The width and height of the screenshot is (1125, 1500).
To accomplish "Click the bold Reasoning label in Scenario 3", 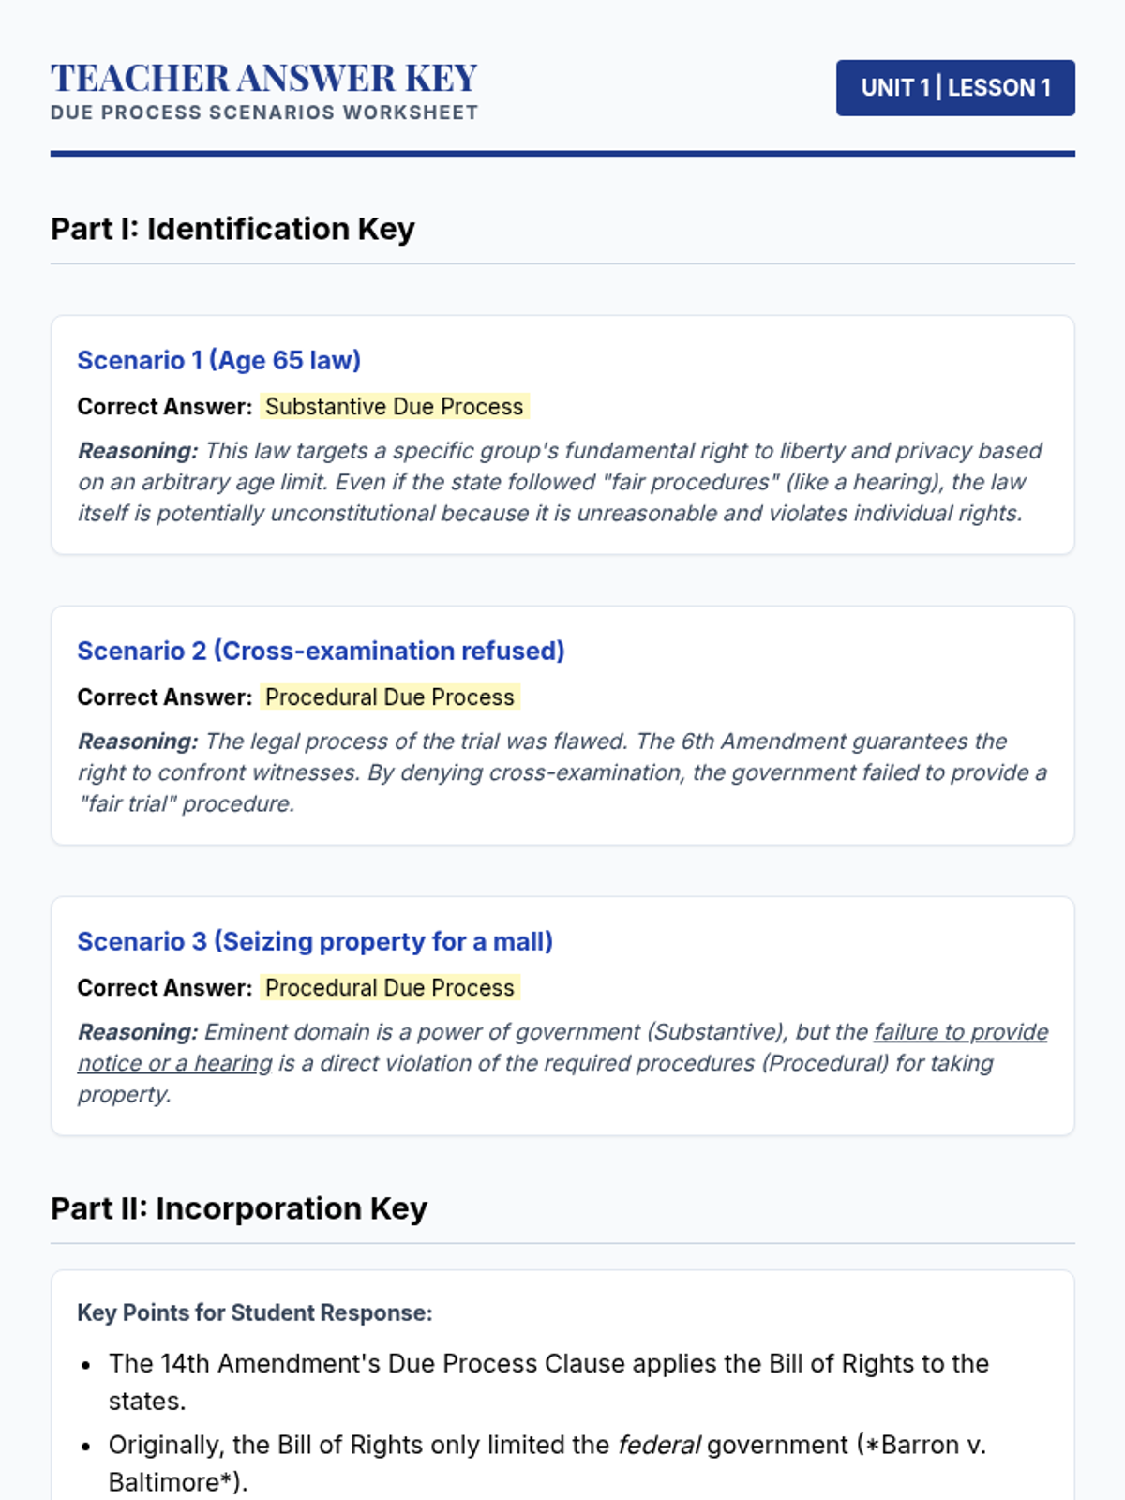I will [x=137, y=1032].
